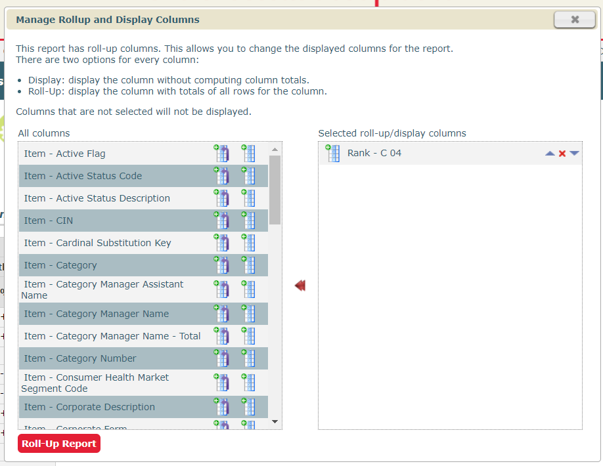Click the red double-arrow remove-all icon
The image size is (603, 466).
pos(300,286)
